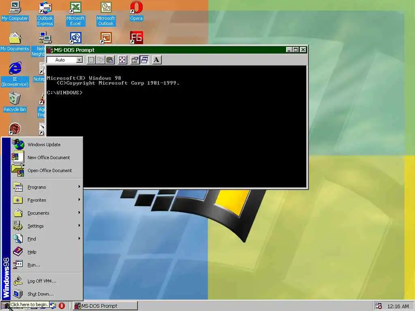Open the Font settings 'A' icon
The height and width of the screenshot is (311, 415).
coord(157,60)
